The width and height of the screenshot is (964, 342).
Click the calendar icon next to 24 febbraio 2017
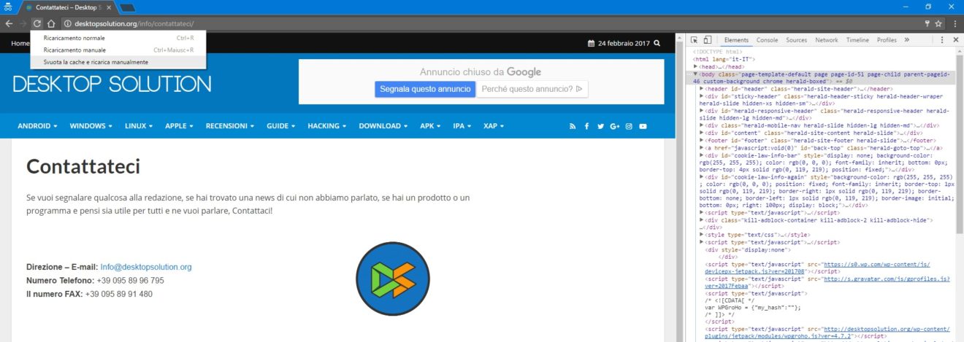pos(592,44)
